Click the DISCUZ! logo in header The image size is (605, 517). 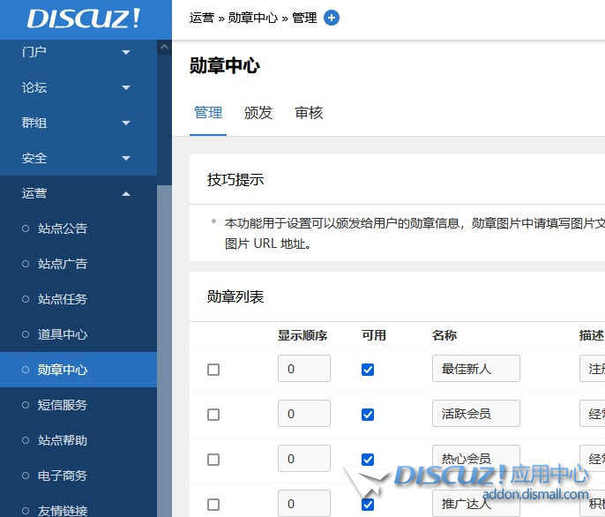pos(84,19)
